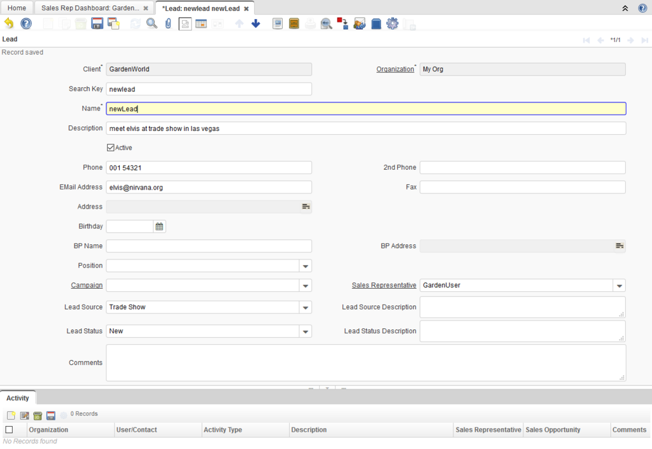Expand the Sales Representative dropdown
Viewport: 652px width, 449px height.
click(619, 286)
